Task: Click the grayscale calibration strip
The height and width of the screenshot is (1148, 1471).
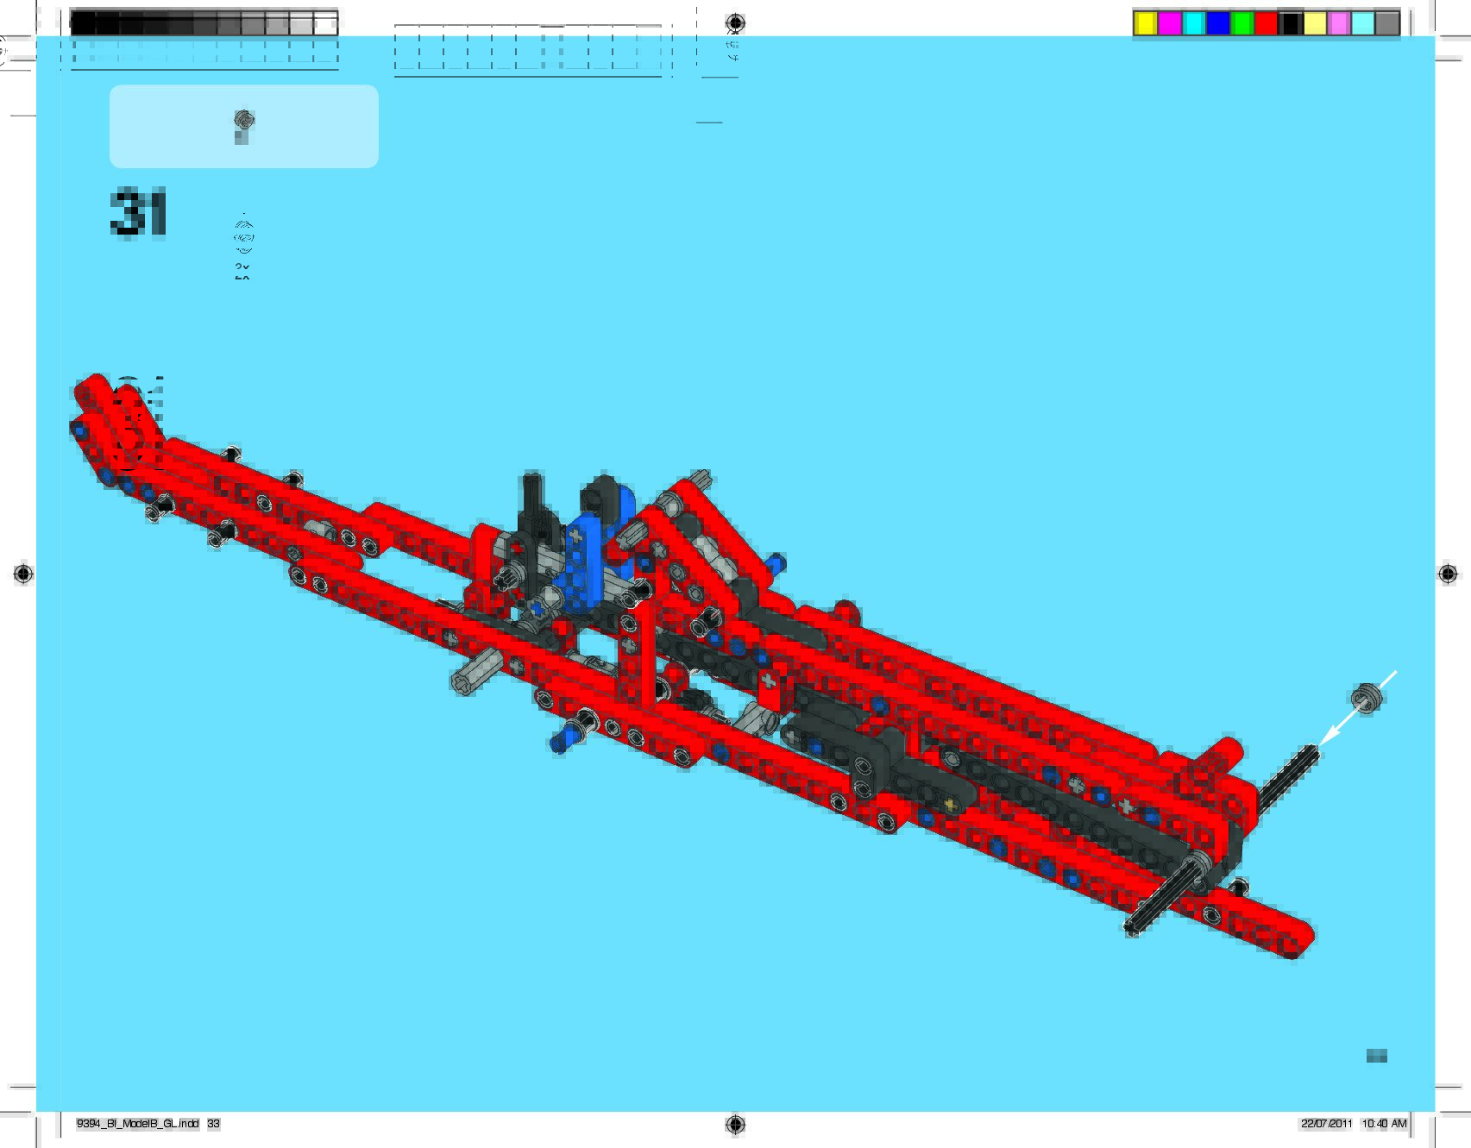Action: coord(204,23)
